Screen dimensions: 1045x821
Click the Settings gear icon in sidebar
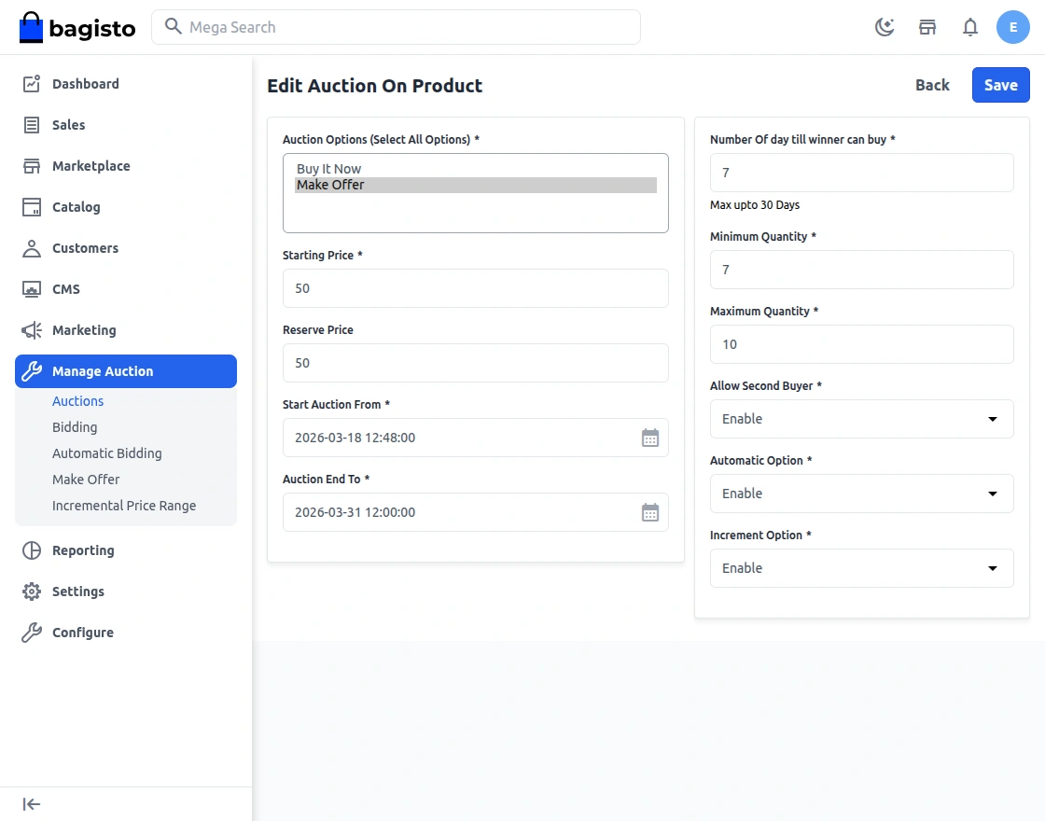[x=32, y=591]
